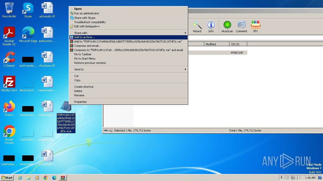The height and width of the screenshot is (181, 323).
Task: Choose Share with Skype
Action: (128, 18)
